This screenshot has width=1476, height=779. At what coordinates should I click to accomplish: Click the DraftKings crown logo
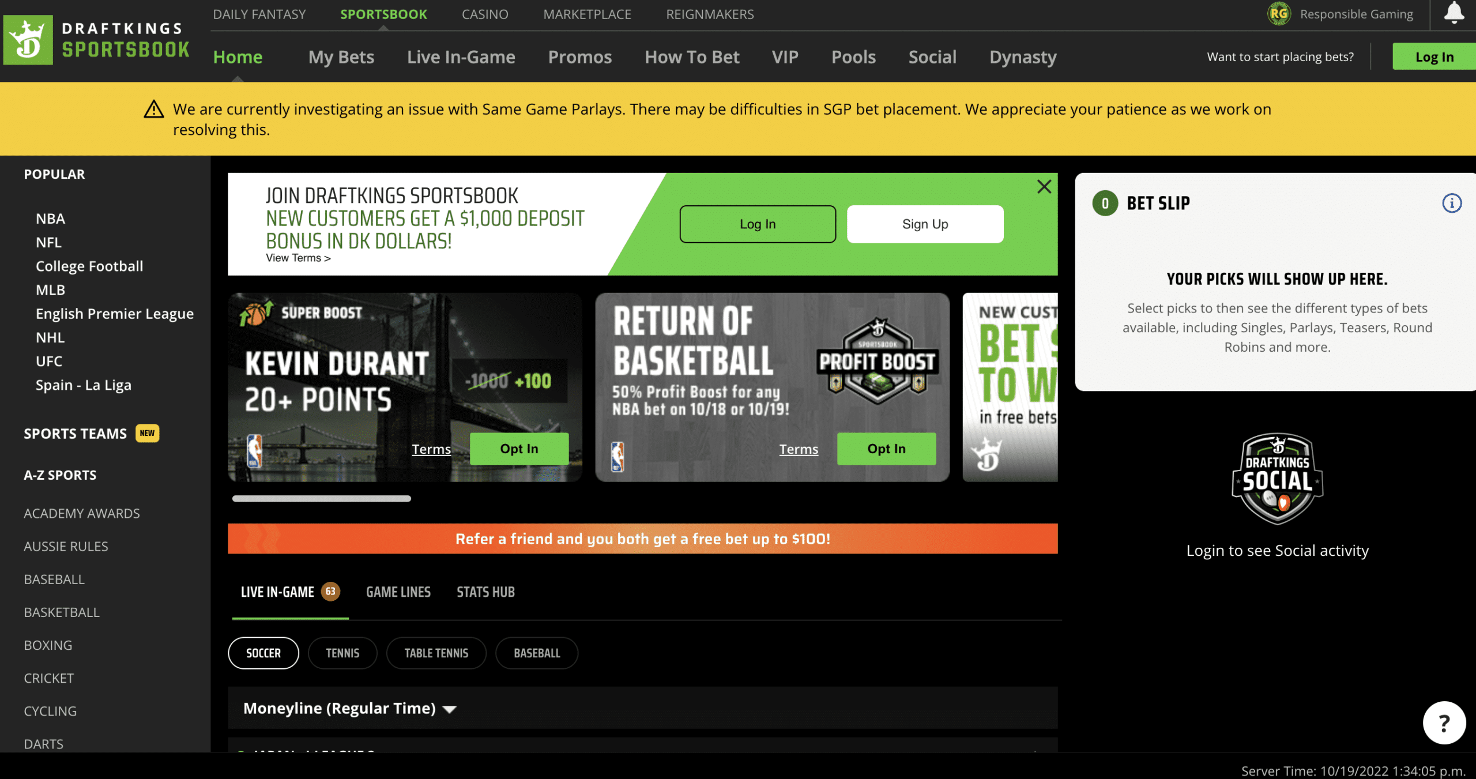click(x=28, y=40)
